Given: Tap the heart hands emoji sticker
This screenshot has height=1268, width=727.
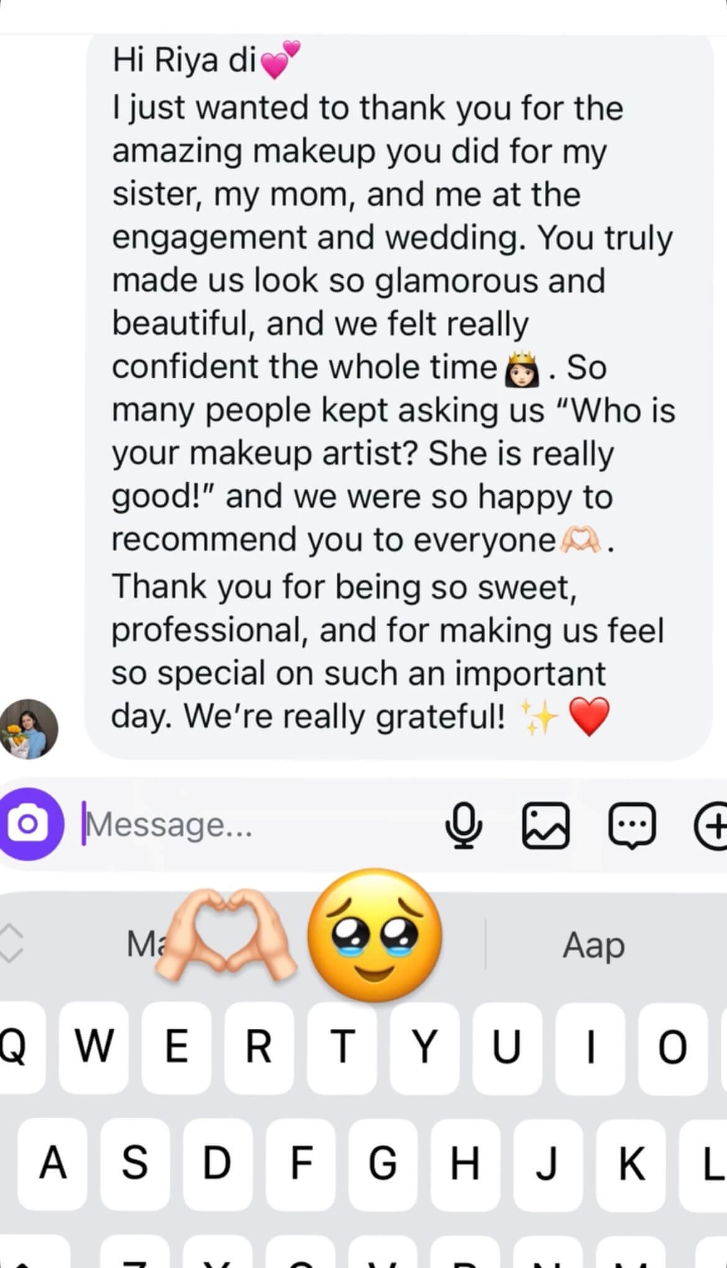Looking at the screenshot, I should click(x=225, y=934).
